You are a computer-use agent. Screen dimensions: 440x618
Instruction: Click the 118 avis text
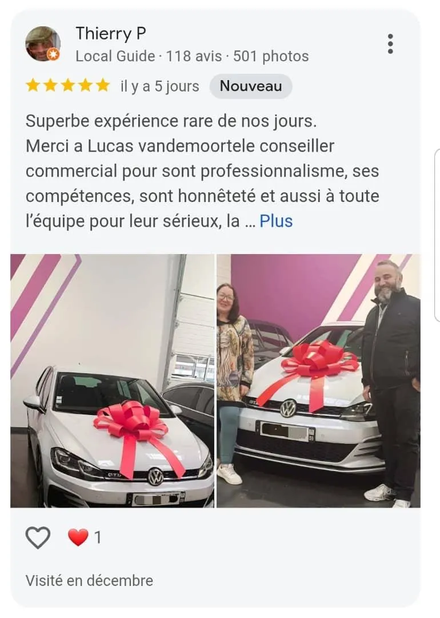194,56
